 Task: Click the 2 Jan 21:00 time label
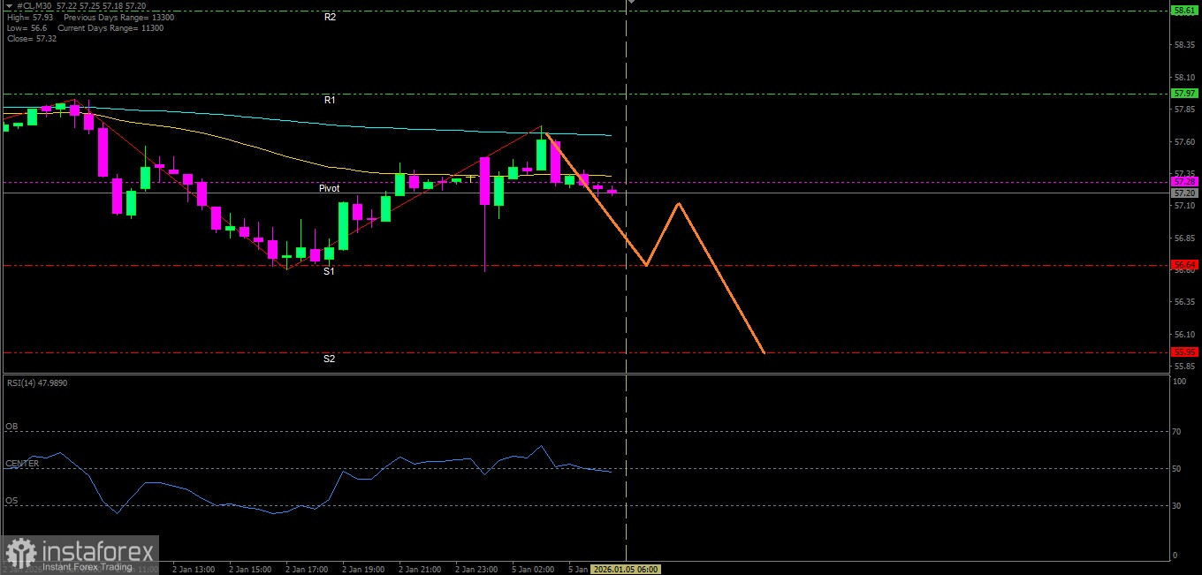click(x=420, y=570)
